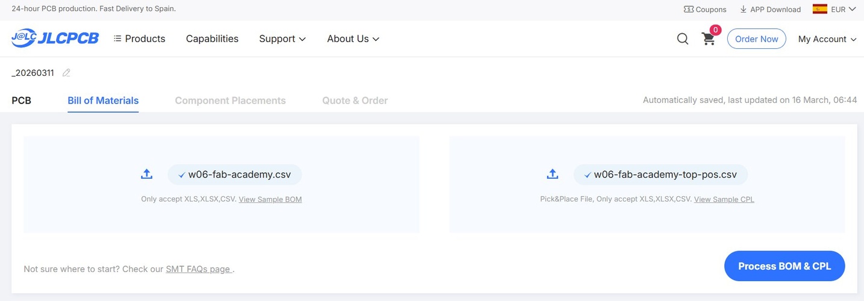Click the APP Download arrow icon
Image resolution: width=864 pixels, height=301 pixels.
pyautogui.click(x=743, y=10)
